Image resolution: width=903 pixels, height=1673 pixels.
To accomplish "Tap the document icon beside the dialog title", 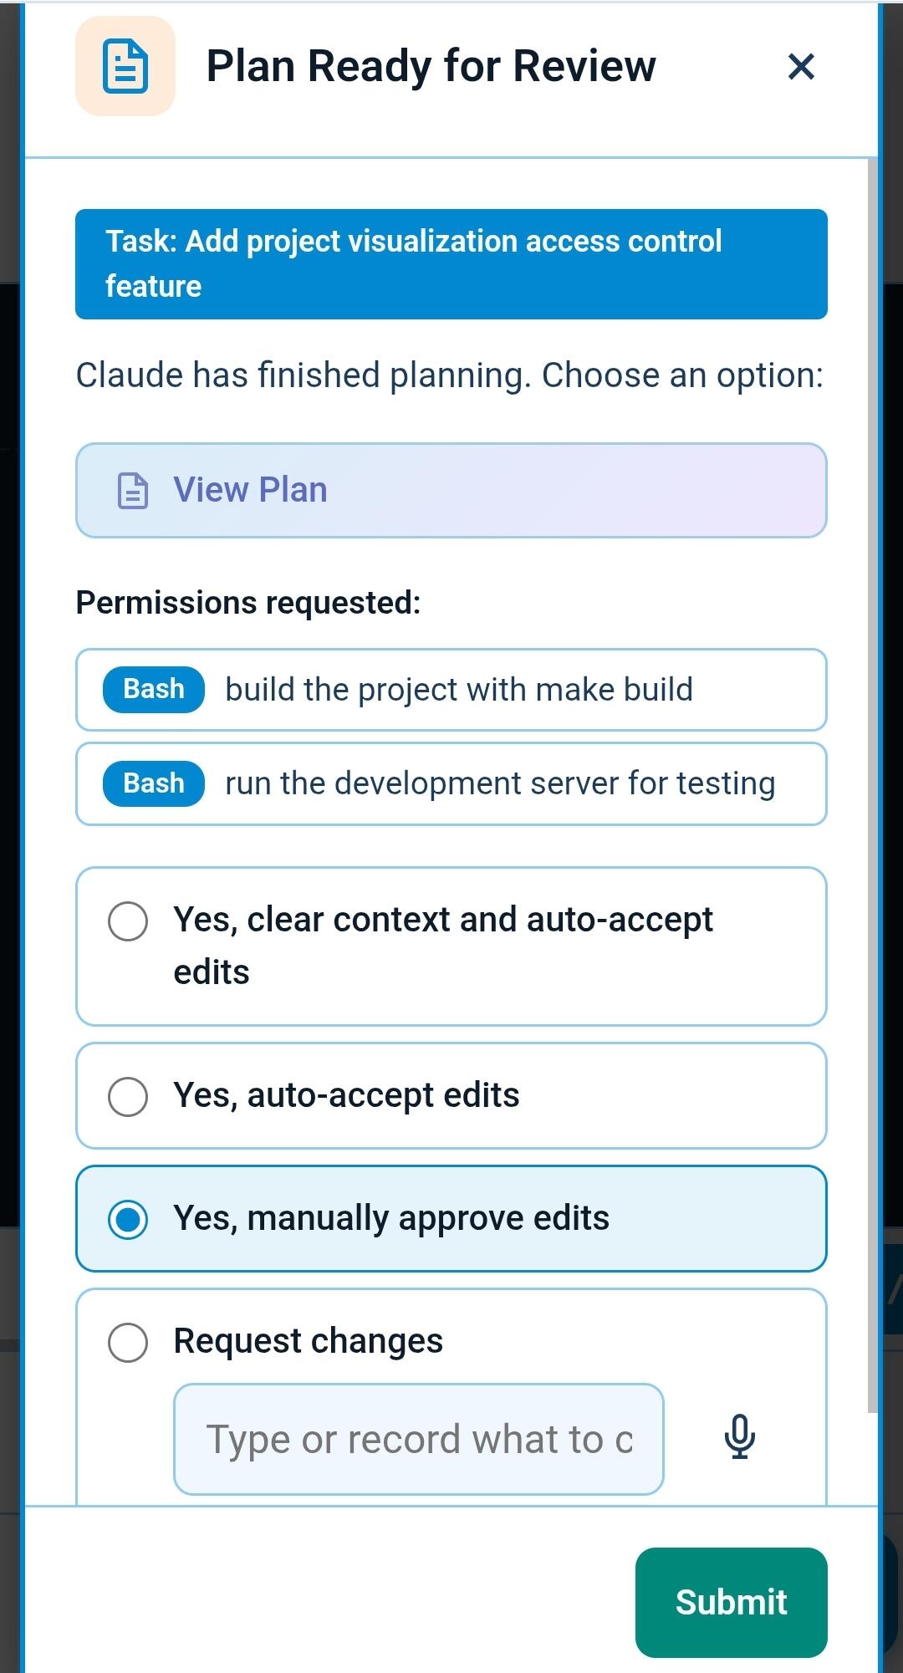I will coord(125,67).
